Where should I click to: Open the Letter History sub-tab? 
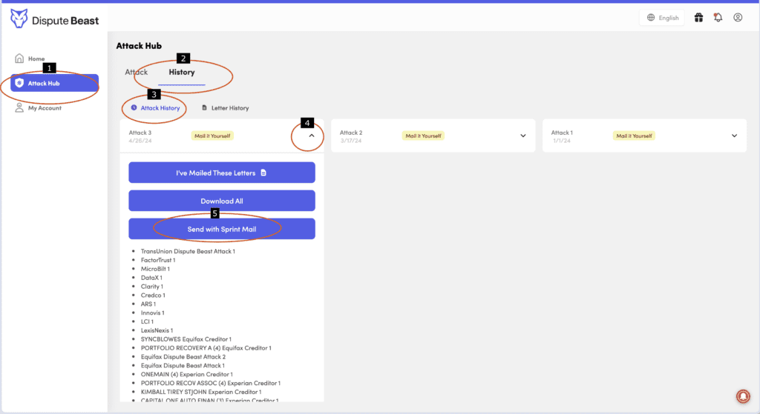tap(226, 108)
